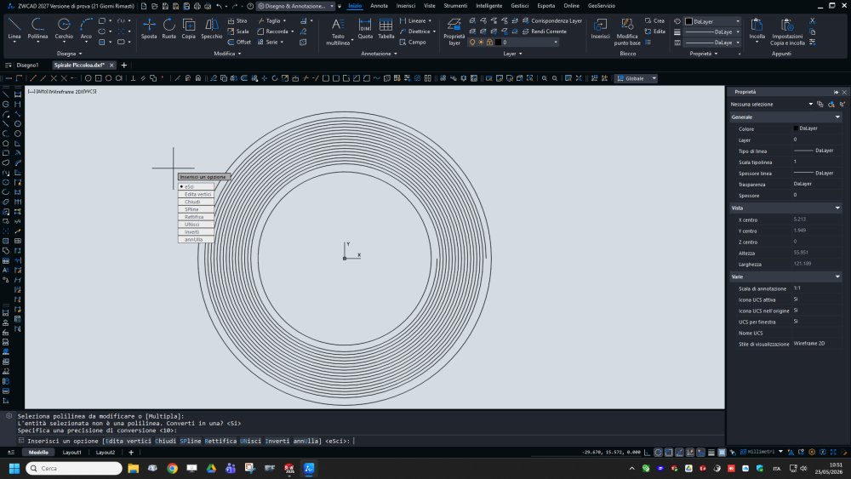Viewport: 851px width, 479px height.
Task: Open Proprietà layer manager
Action: coord(454,31)
